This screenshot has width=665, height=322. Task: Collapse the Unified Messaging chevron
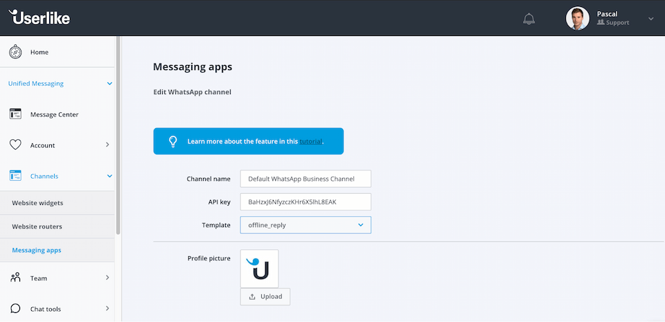(109, 84)
